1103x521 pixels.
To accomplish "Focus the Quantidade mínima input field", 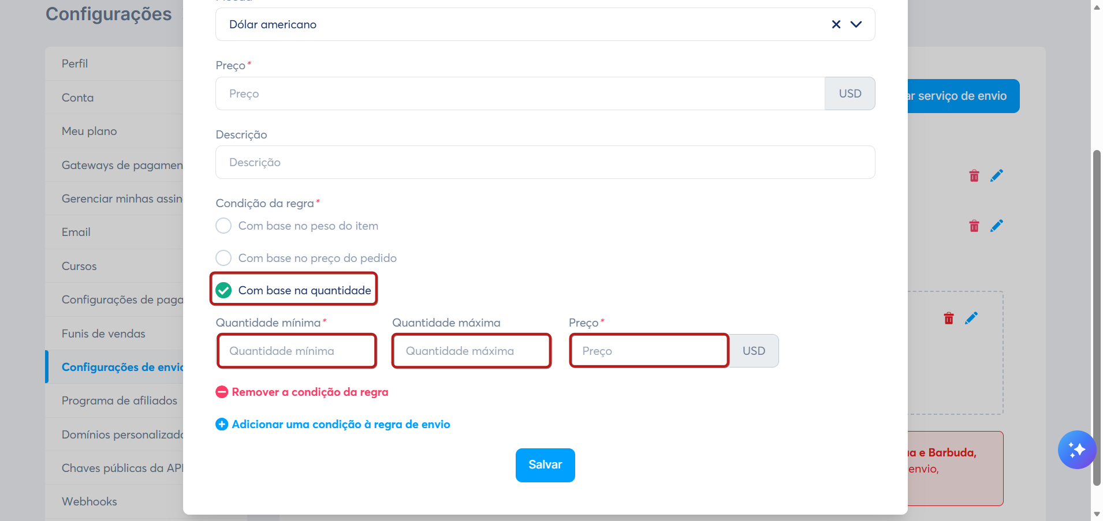I will [x=297, y=351].
